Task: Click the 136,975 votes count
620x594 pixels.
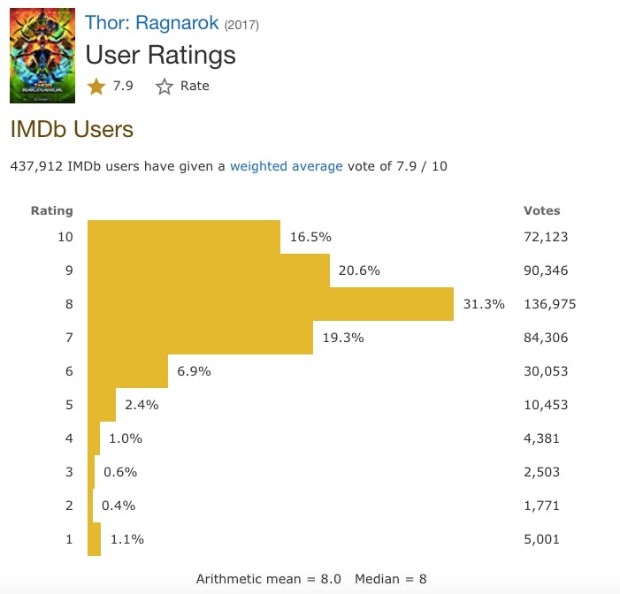Action: click(550, 304)
